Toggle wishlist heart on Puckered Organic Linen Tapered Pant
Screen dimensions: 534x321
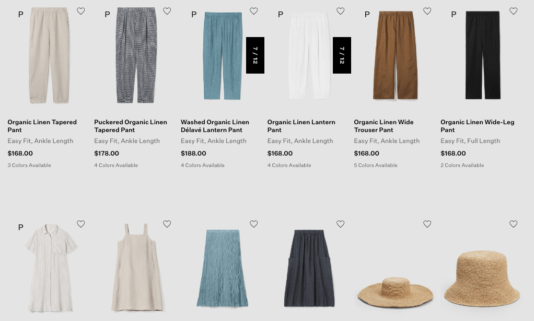click(x=167, y=11)
